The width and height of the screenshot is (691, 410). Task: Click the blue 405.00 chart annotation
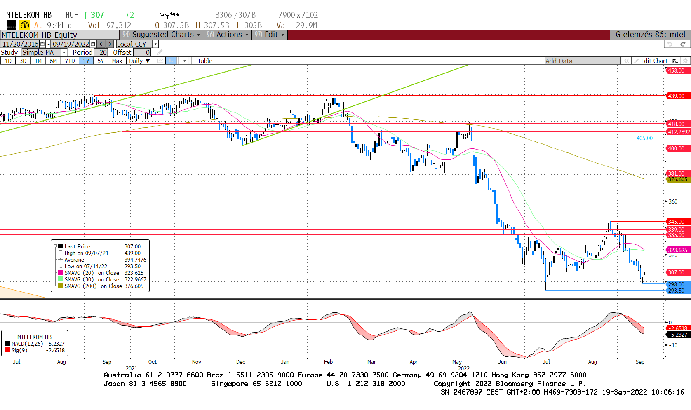click(x=644, y=138)
